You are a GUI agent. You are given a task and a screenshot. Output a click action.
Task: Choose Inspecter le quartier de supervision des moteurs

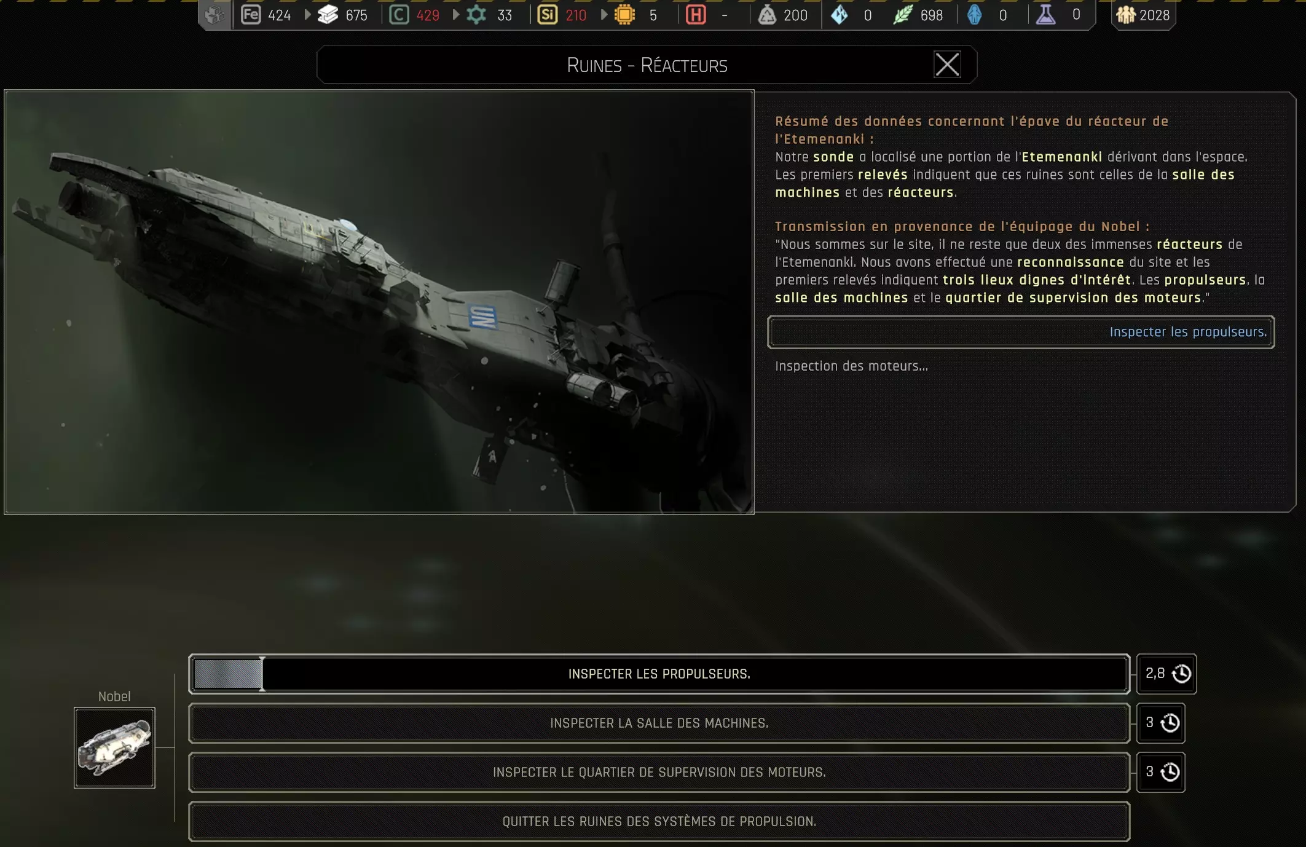click(659, 772)
